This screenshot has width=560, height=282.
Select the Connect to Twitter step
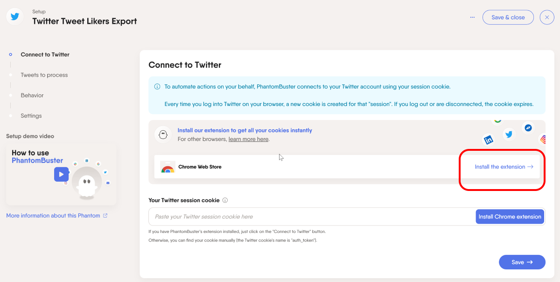(45, 55)
